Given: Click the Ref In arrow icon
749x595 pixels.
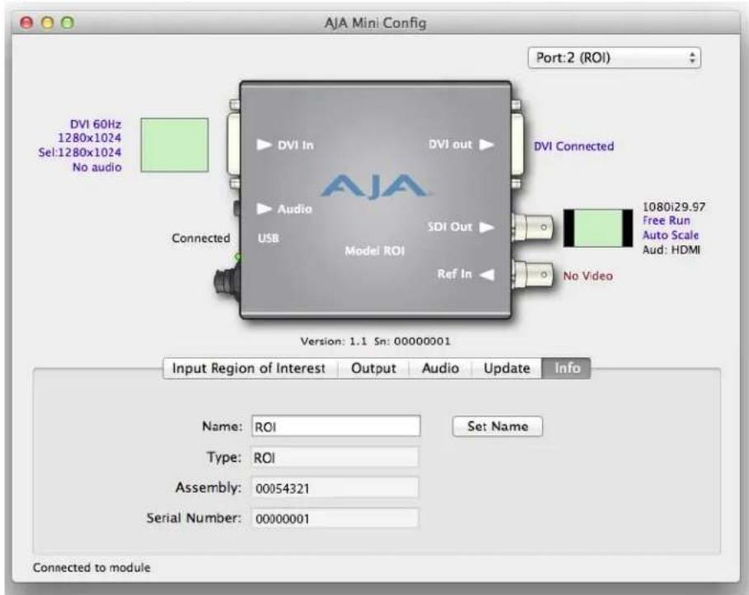Looking at the screenshot, I should (487, 274).
